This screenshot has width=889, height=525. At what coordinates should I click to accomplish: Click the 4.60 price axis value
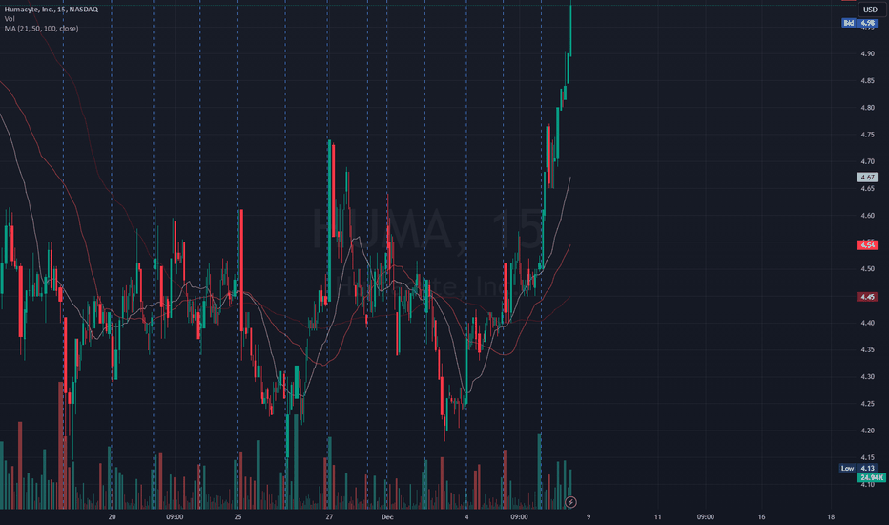867,216
